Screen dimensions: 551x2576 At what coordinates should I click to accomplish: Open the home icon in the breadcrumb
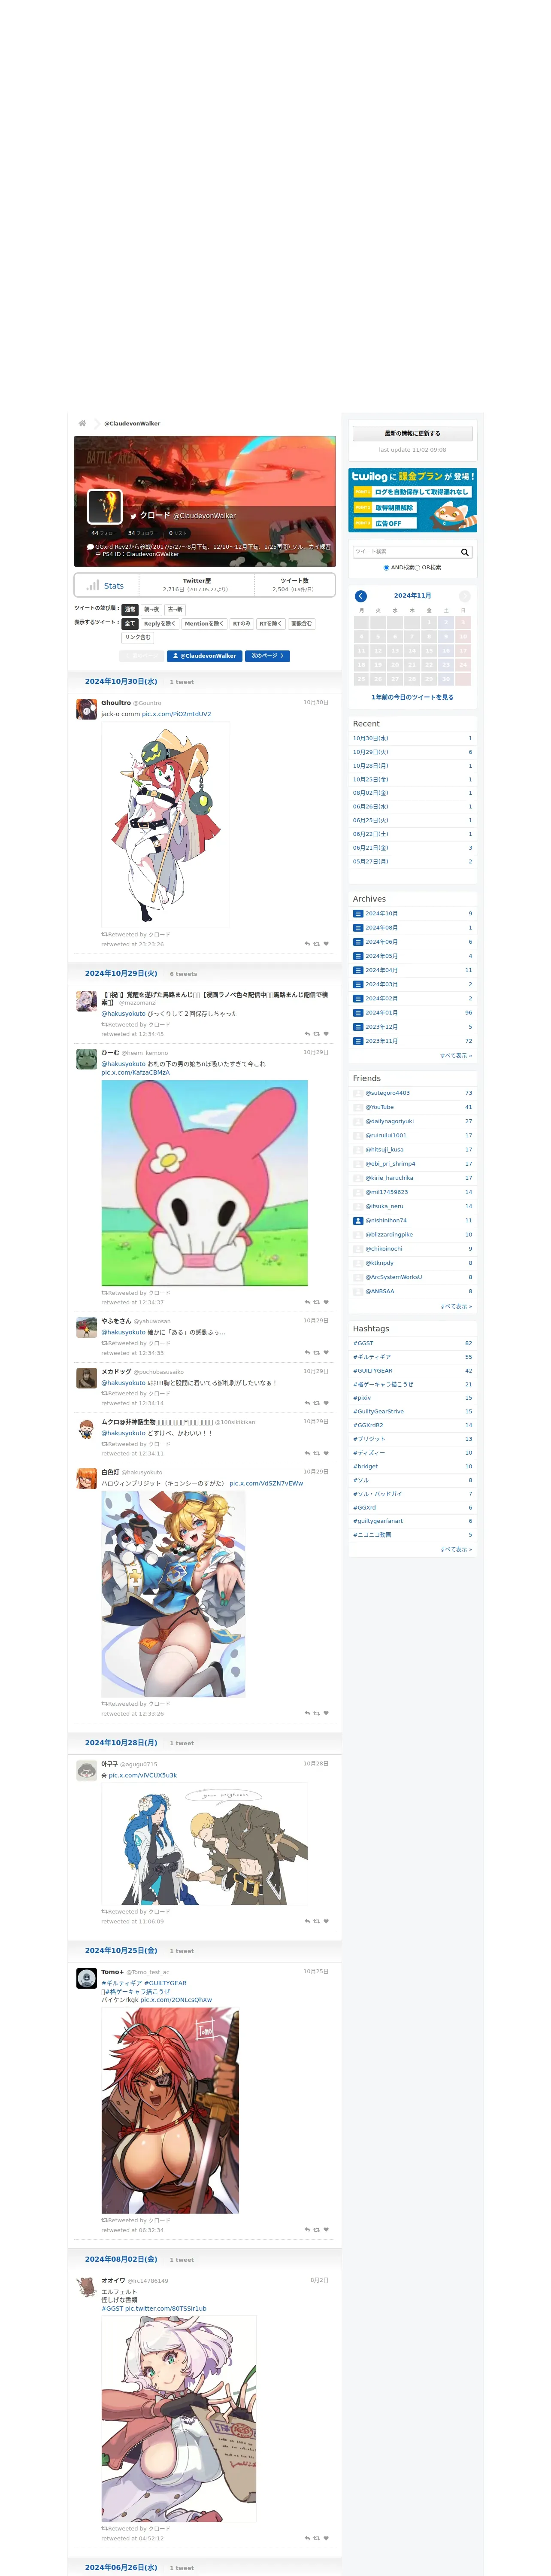82,423
